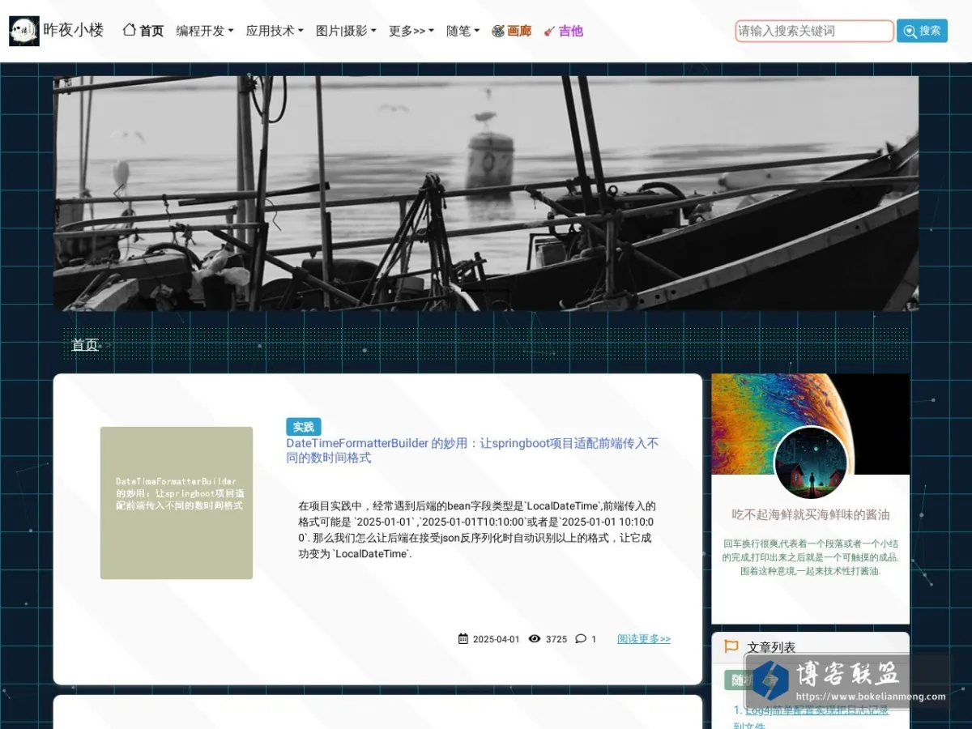Expand the 更多>> dropdown menu
Image resolution: width=972 pixels, height=729 pixels.
coord(411,31)
